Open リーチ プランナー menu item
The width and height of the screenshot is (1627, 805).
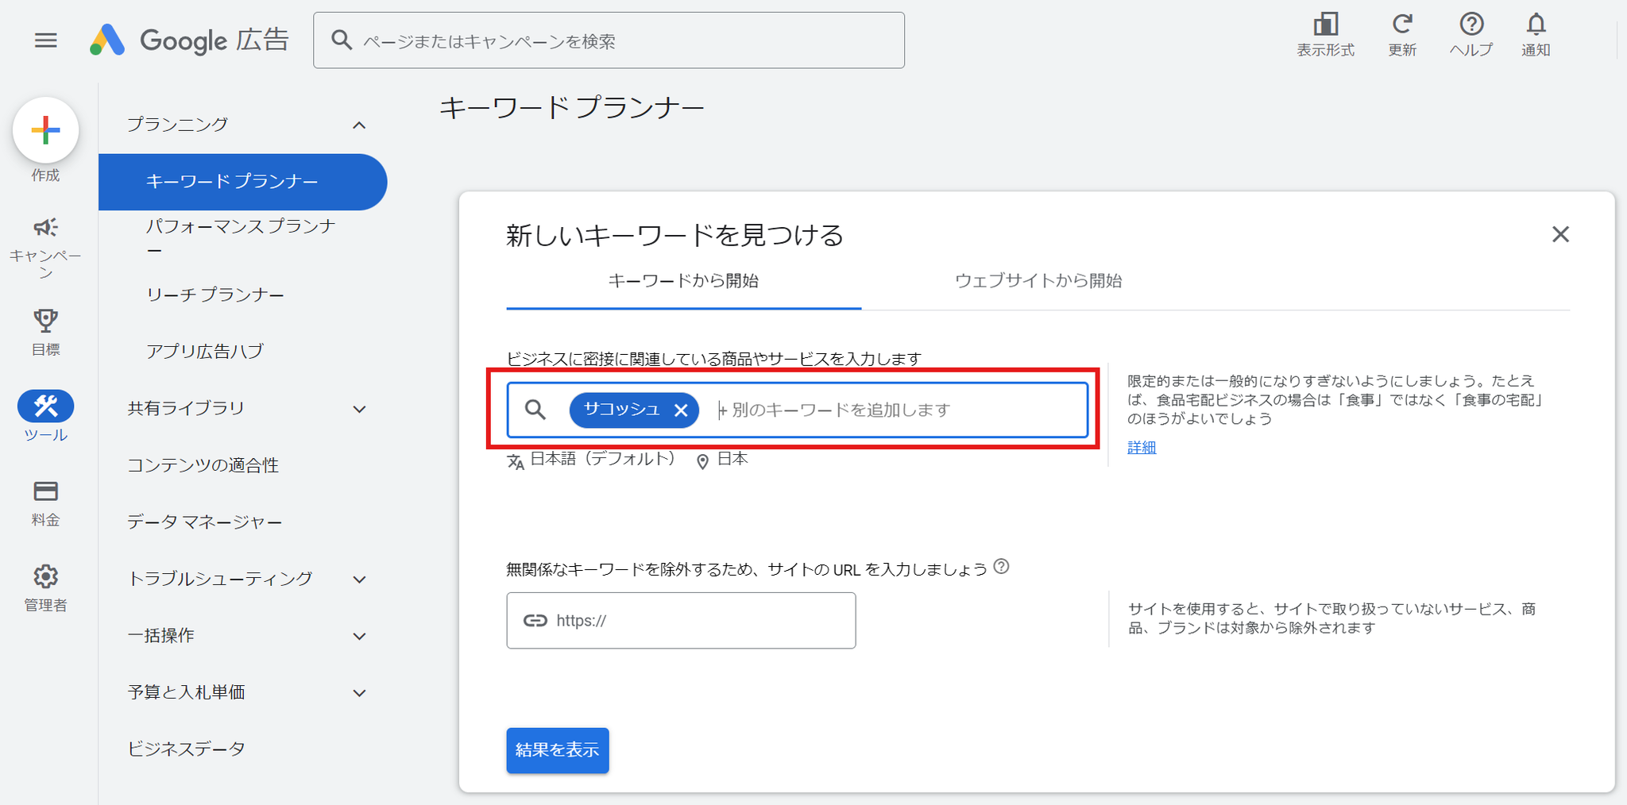click(x=215, y=295)
